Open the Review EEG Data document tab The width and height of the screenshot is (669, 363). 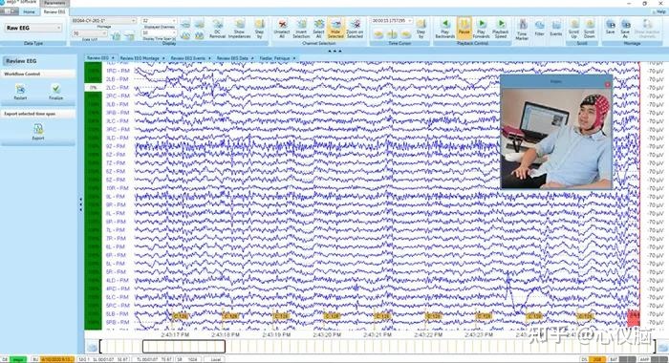pyautogui.click(x=232, y=58)
